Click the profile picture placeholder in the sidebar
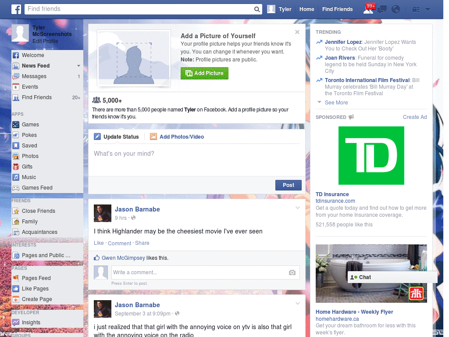449x337 pixels. click(20, 32)
